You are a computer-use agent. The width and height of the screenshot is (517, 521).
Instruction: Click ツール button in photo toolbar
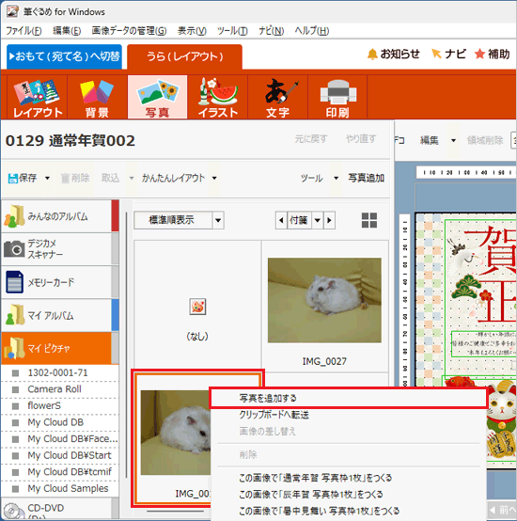click(x=311, y=178)
